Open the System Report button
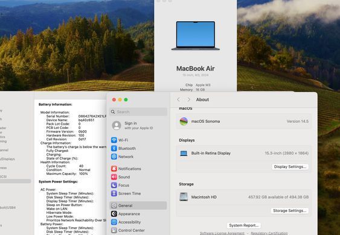This screenshot has height=235, width=340. click(x=244, y=225)
